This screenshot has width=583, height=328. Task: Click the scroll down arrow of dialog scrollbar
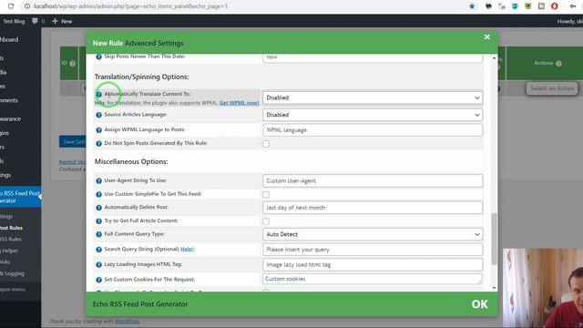[x=494, y=288]
